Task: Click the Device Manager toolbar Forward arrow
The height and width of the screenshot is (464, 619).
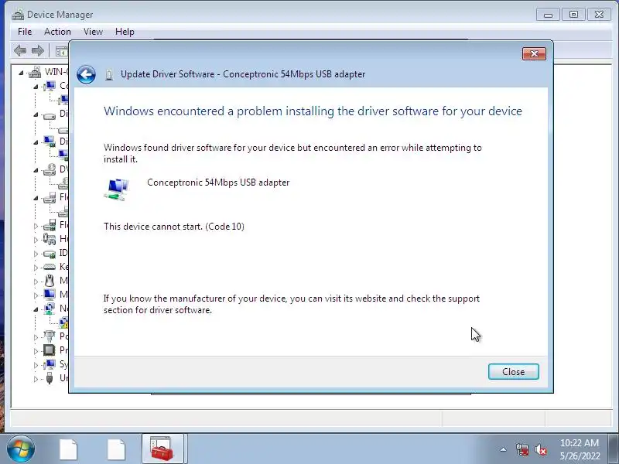Action: [x=37, y=50]
